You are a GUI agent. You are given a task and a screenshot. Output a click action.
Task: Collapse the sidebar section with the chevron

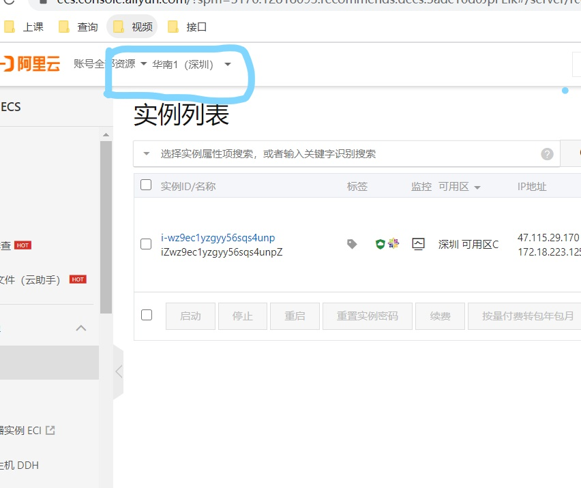tap(81, 328)
